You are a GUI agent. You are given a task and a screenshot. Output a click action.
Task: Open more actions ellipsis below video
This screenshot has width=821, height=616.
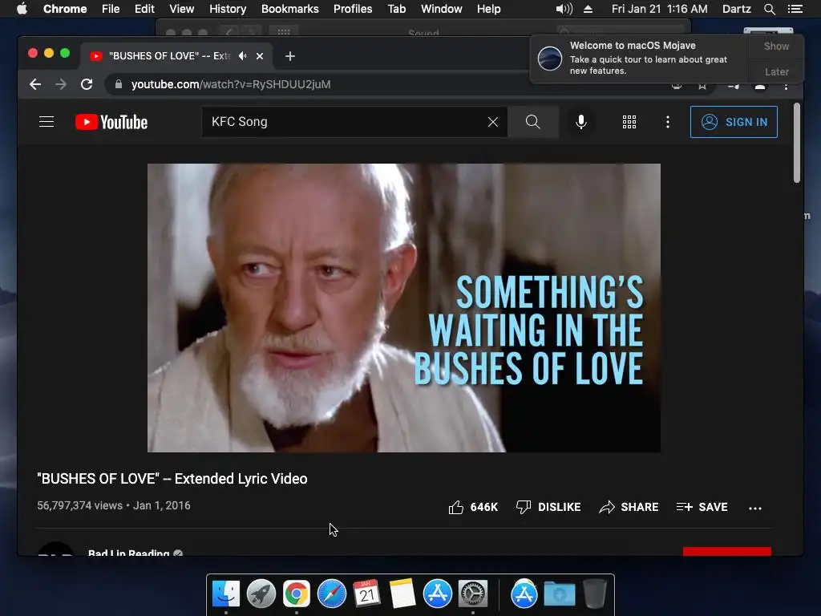[x=755, y=508]
